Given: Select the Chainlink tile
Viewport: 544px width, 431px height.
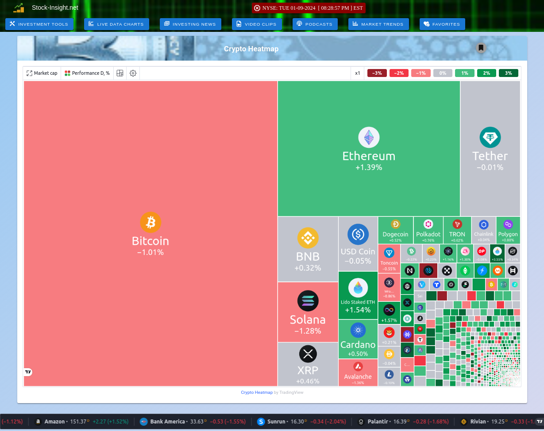Looking at the screenshot, I should coord(483,230).
